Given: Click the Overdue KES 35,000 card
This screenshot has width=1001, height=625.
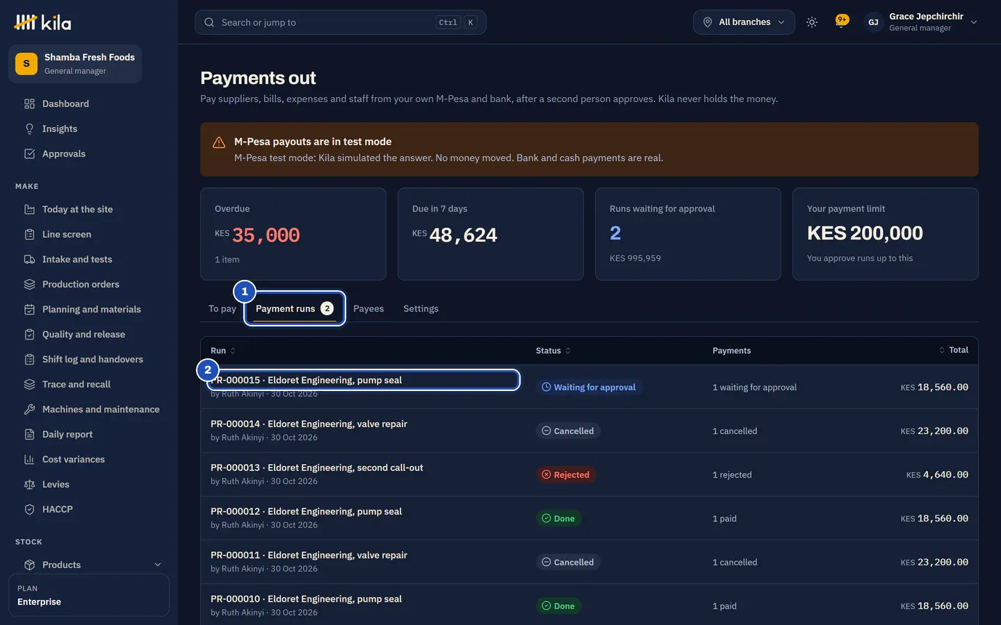Looking at the screenshot, I should pyautogui.click(x=293, y=234).
